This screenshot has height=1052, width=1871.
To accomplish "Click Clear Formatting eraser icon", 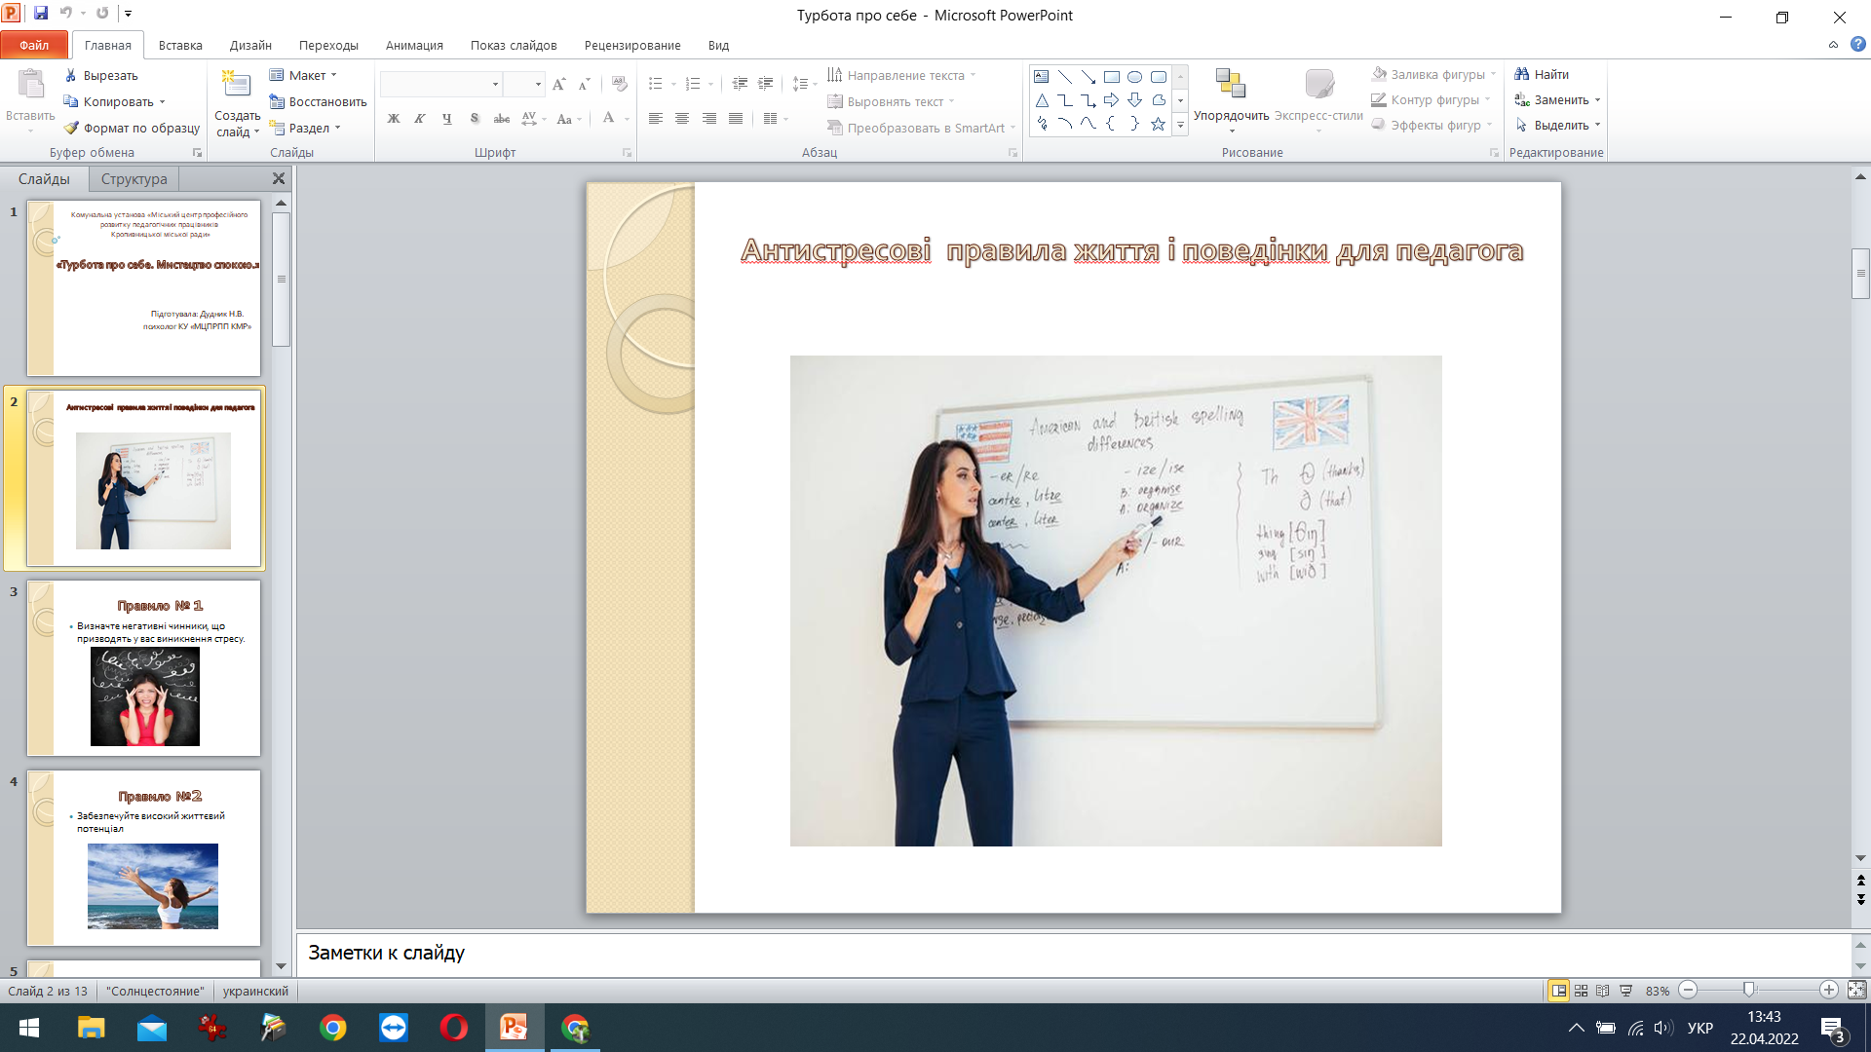I will coord(619,85).
